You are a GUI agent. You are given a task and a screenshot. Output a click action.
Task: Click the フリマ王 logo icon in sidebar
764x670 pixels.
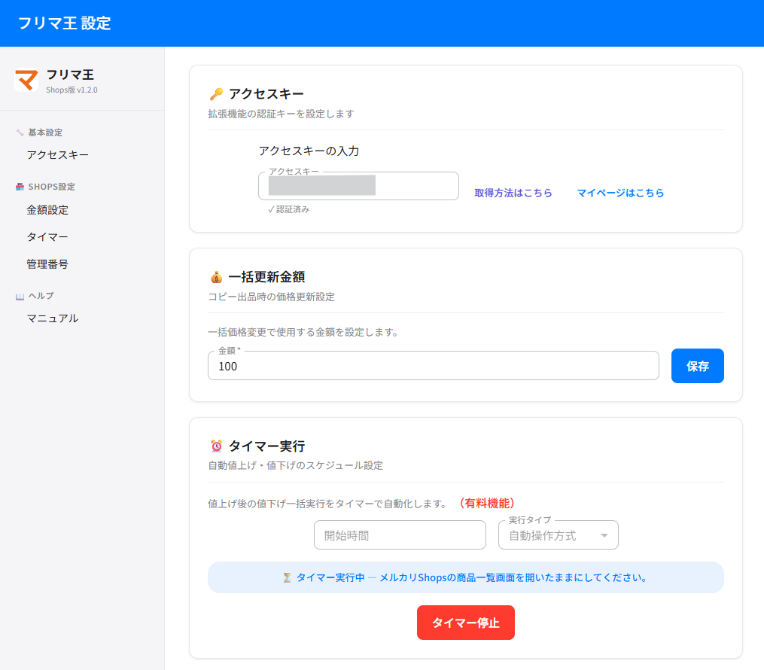(26, 80)
